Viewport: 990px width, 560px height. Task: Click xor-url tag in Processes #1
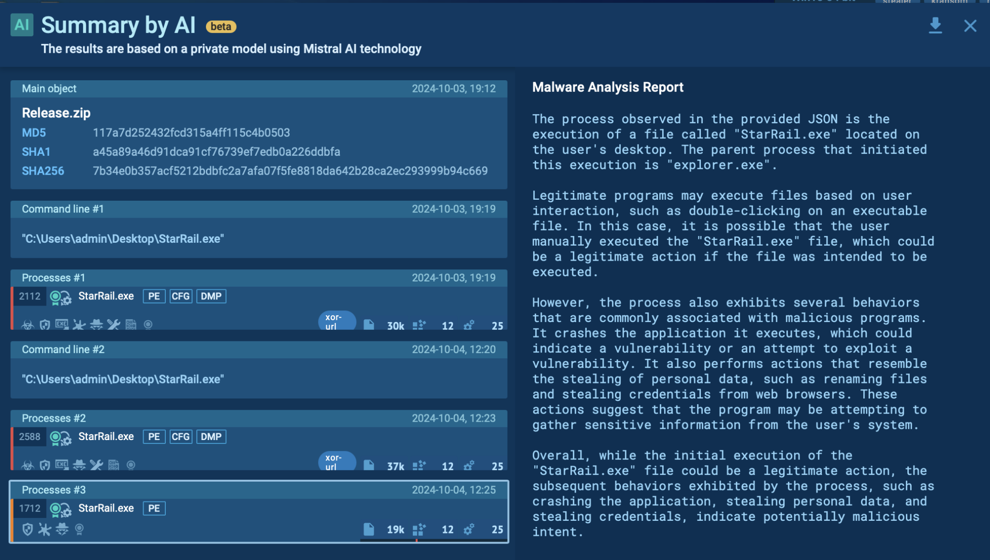point(337,322)
